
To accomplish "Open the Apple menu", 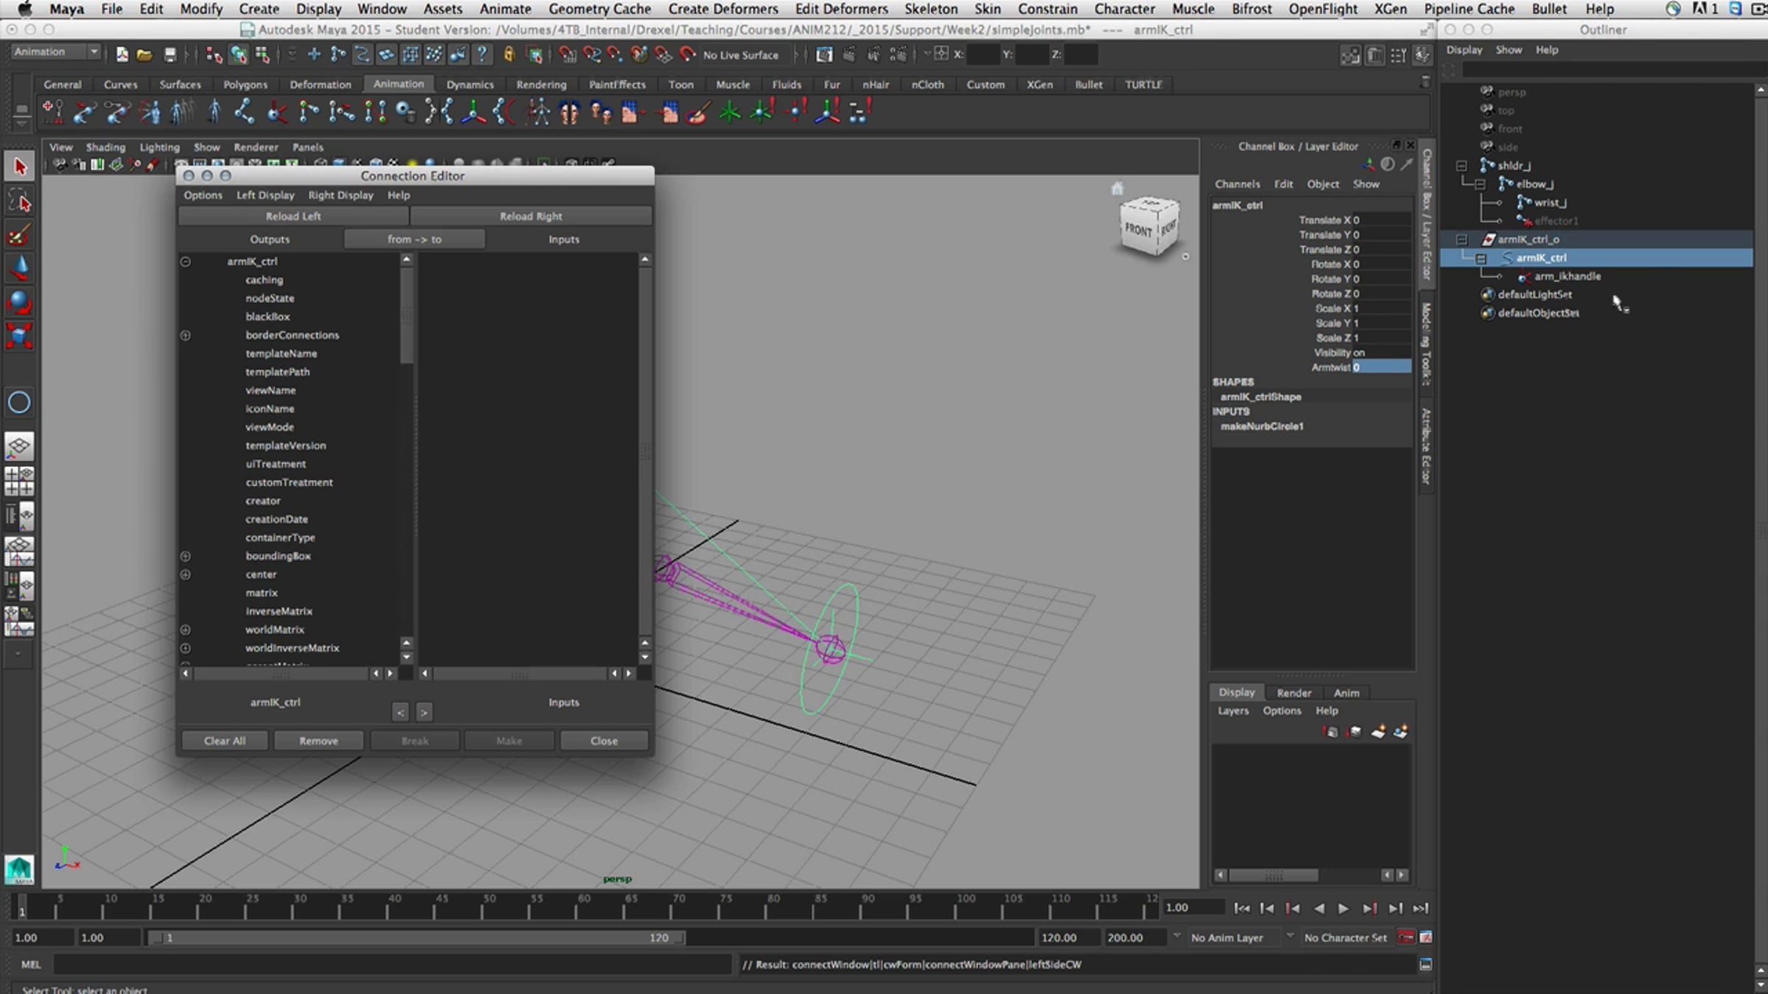I will [24, 9].
